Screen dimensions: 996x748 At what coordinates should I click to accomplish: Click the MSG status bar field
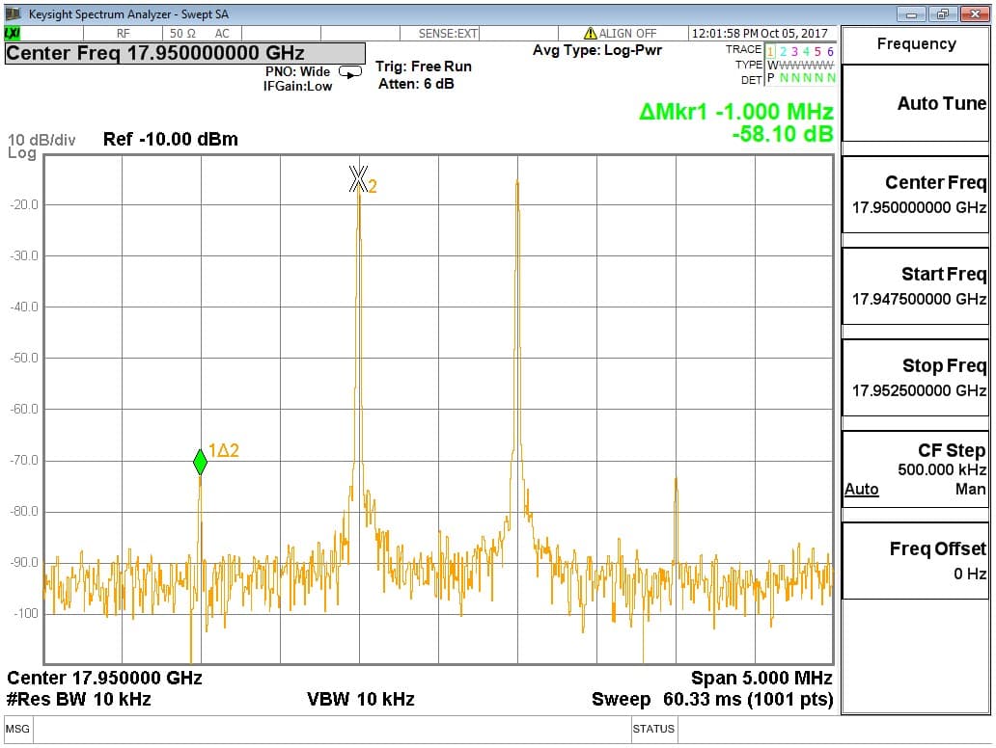(17, 729)
